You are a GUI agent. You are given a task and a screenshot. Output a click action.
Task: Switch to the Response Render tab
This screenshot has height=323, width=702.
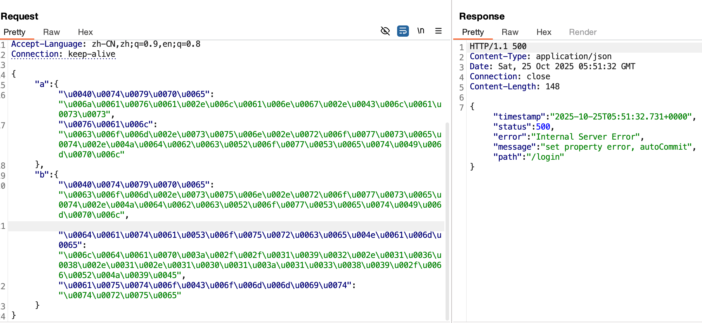click(583, 32)
